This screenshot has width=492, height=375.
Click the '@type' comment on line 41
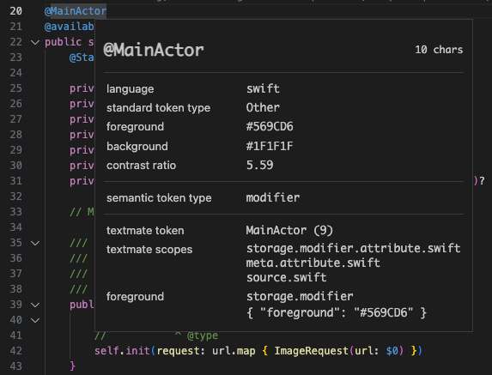pos(203,336)
